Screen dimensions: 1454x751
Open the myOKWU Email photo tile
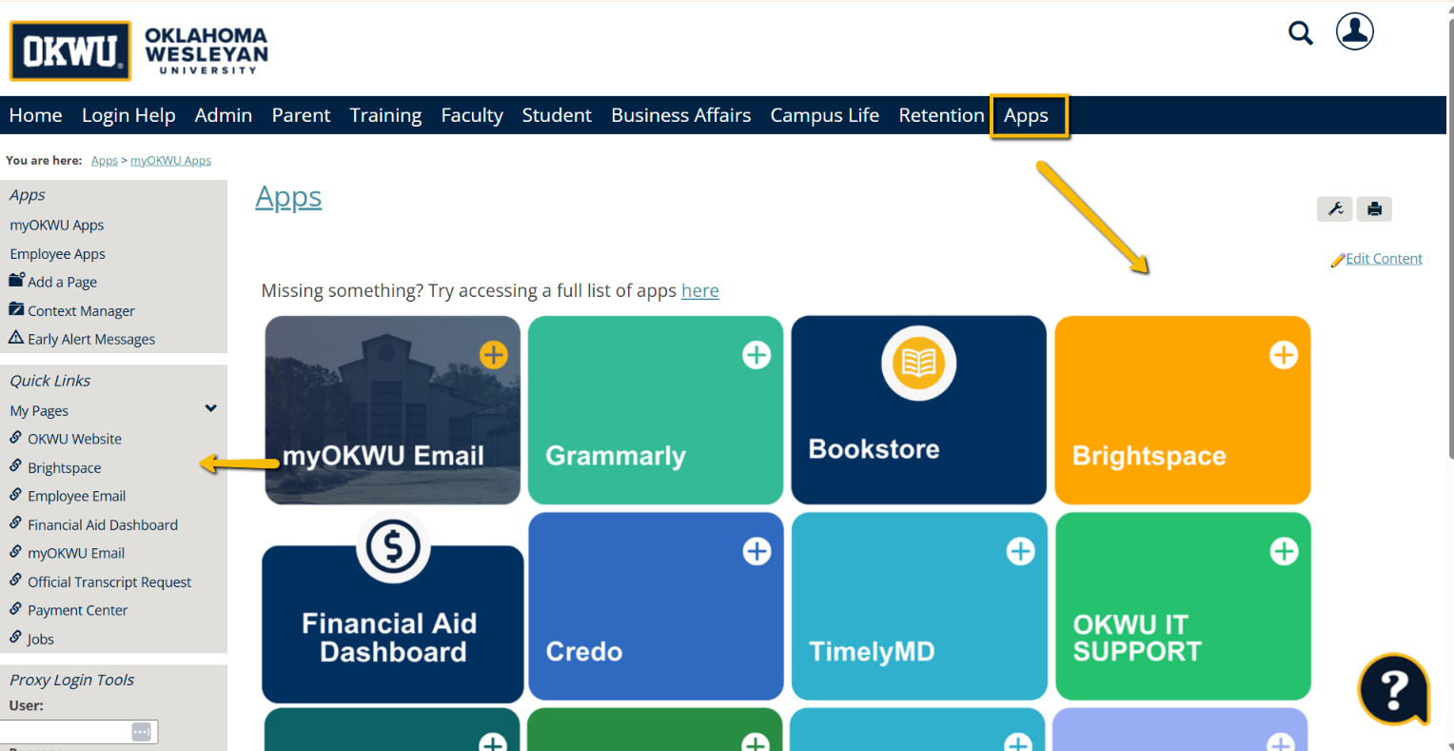click(393, 410)
